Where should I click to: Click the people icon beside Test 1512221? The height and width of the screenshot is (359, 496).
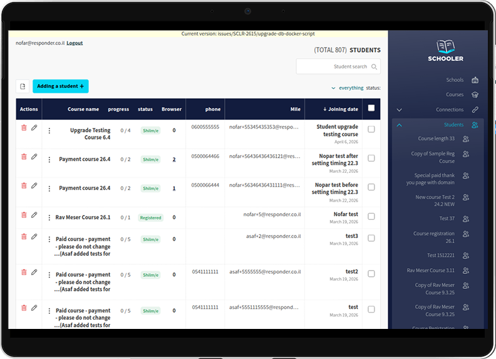pyautogui.click(x=466, y=256)
